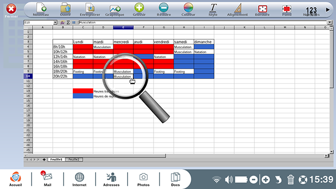Viewport: 336px width, 189px height.
Task: Select column E header
Action: tap(123, 27)
